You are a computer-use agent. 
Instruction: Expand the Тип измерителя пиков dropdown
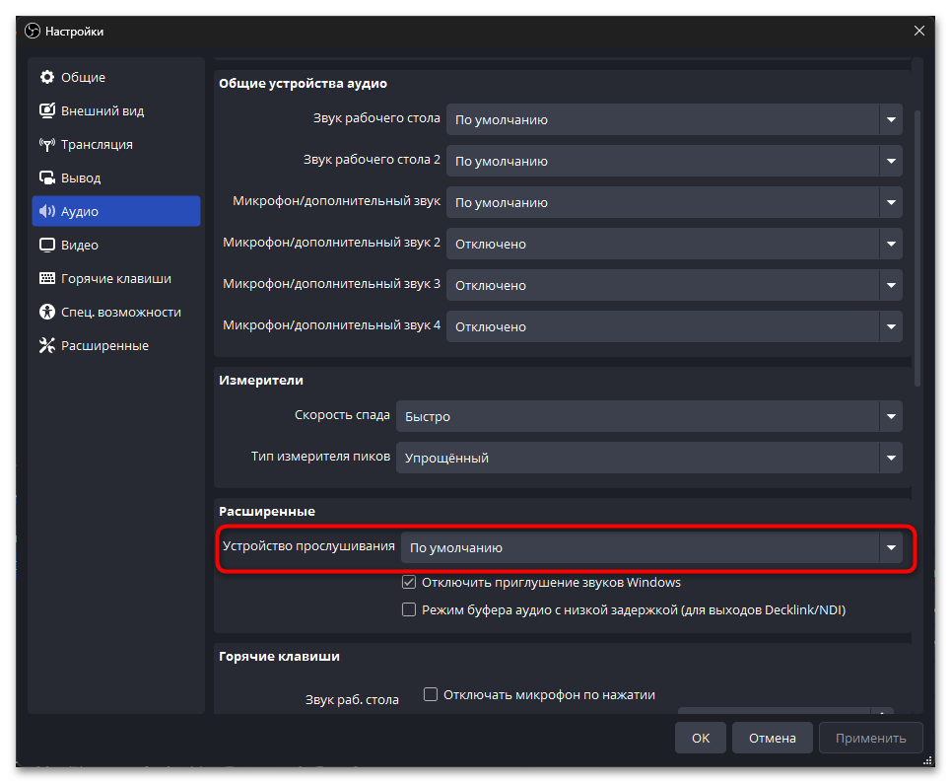pyautogui.click(x=649, y=458)
